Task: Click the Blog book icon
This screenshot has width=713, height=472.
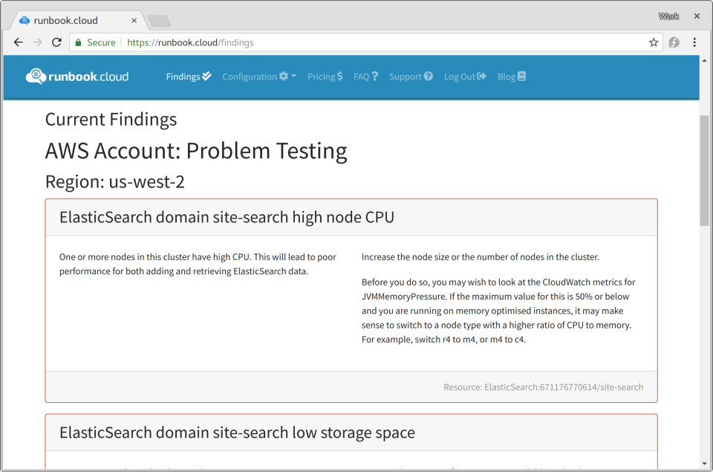Action: [x=524, y=76]
